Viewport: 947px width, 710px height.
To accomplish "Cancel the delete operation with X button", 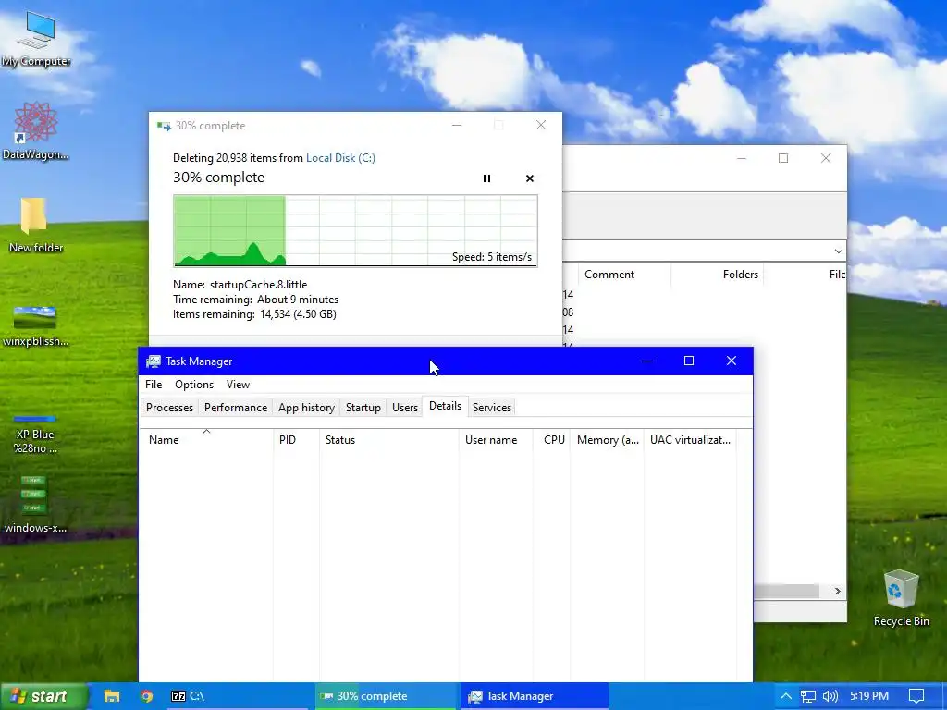I will (x=530, y=178).
